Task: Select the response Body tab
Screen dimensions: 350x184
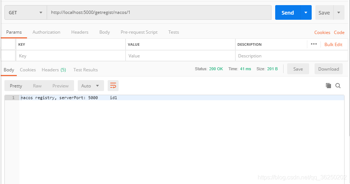Action: tap(9, 70)
